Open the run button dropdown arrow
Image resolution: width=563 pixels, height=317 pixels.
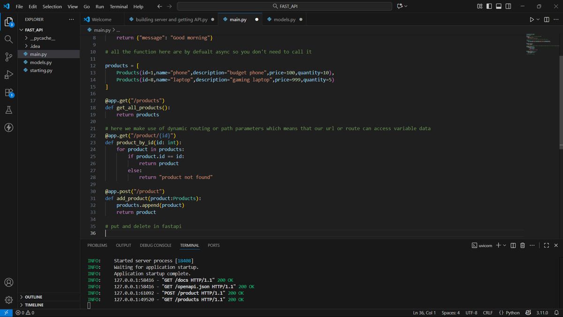(538, 19)
